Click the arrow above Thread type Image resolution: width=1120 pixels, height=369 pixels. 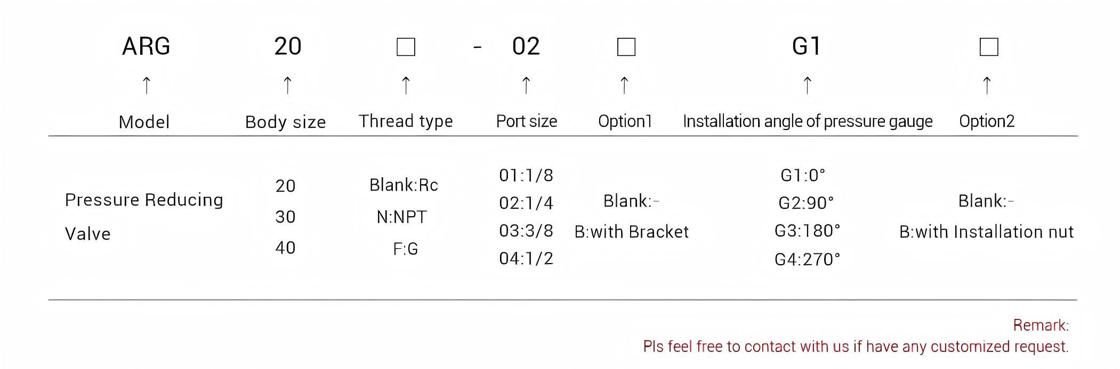click(x=406, y=85)
